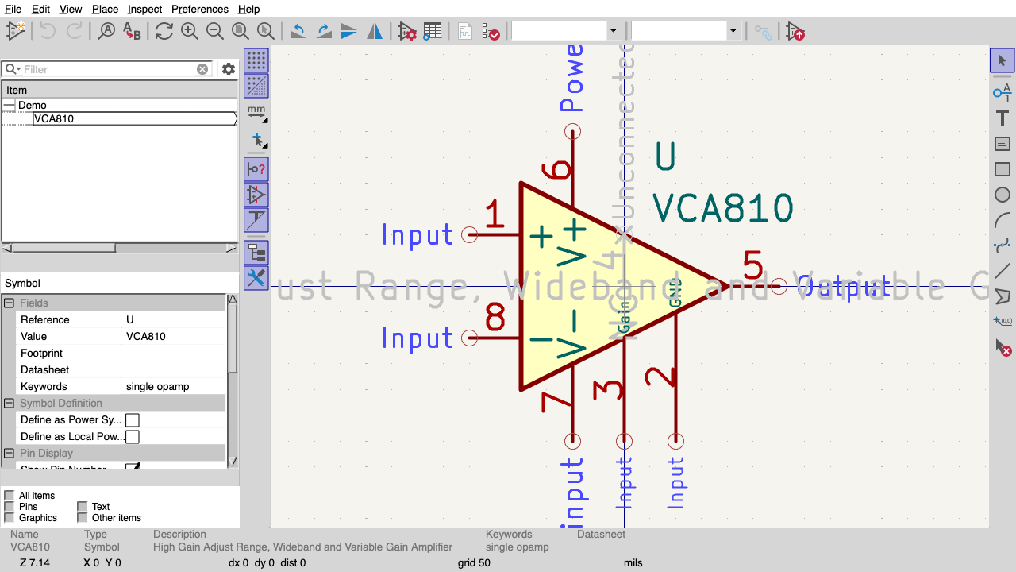Check Define as Power Symbol box

pyautogui.click(x=133, y=420)
